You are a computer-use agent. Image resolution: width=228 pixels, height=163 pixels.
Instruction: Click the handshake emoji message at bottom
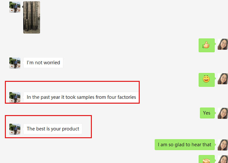pyautogui.click(x=207, y=160)
